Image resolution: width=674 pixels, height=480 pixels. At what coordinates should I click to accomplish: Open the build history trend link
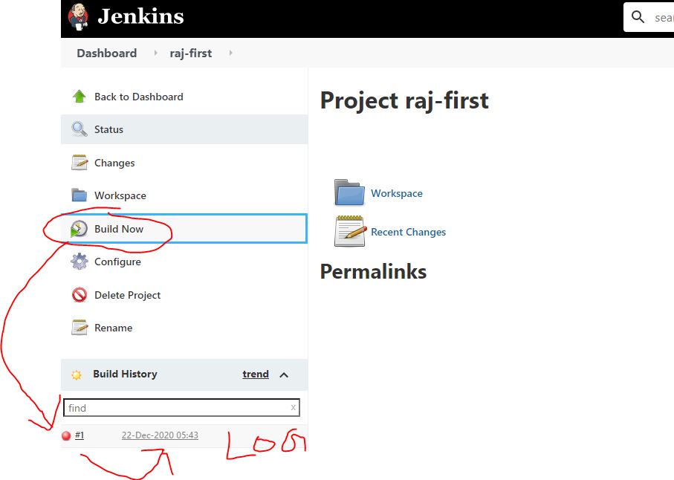(x=255, y=374)
